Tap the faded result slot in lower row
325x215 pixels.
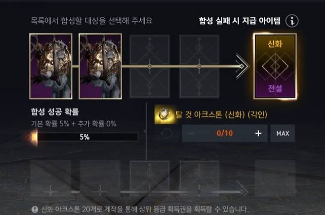[x=275, y=179]
